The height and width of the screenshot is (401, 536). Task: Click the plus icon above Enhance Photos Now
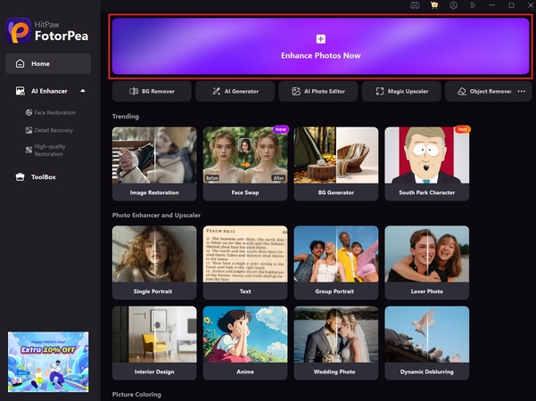321,39
